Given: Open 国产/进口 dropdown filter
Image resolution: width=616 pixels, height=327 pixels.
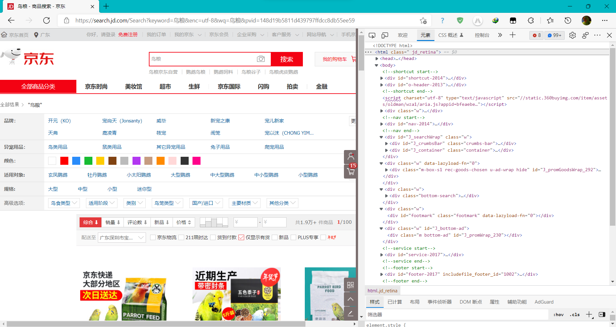Looking at the screenshot, I should click(x=206, y=203).
